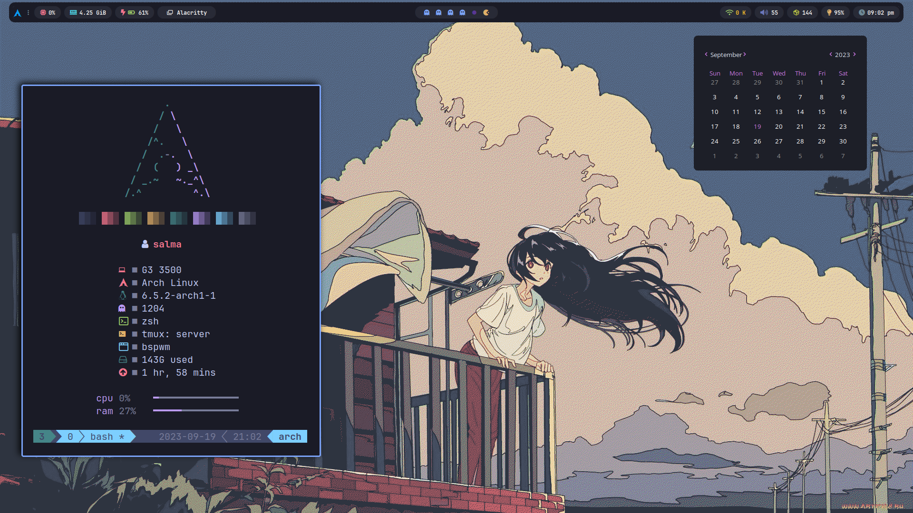This screenshot has width=913, height=513.
Task: Advance to next month after September
Action: pos(745,54)
